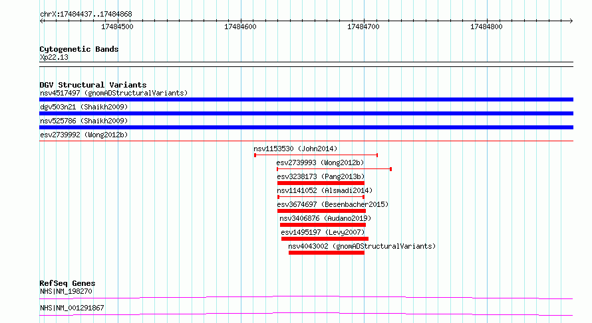Image resolution: width=592 pixels, height=323 pixels.
Task: Click the right arrow end of ruler
Action: [x=571, y=21]
